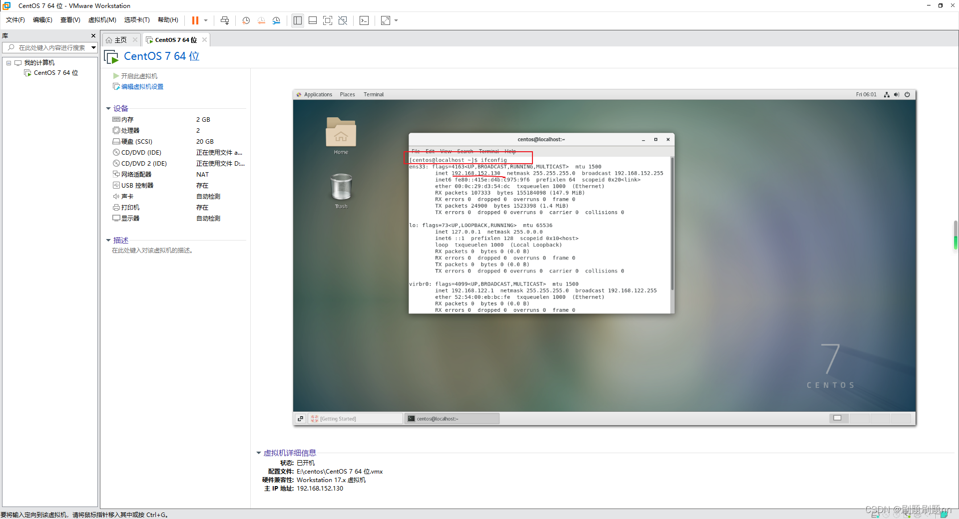Open the Places menu in CentOS
Screen dimensions: 959x519
click(x=347, y=94)
